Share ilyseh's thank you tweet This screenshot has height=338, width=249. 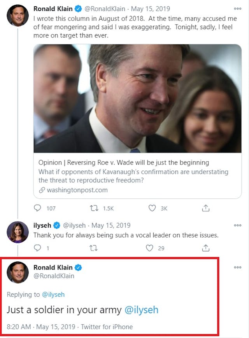(x=206, y=248)
